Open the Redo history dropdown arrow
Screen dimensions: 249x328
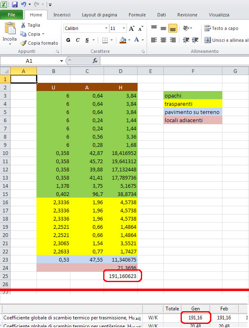point(43,5)
